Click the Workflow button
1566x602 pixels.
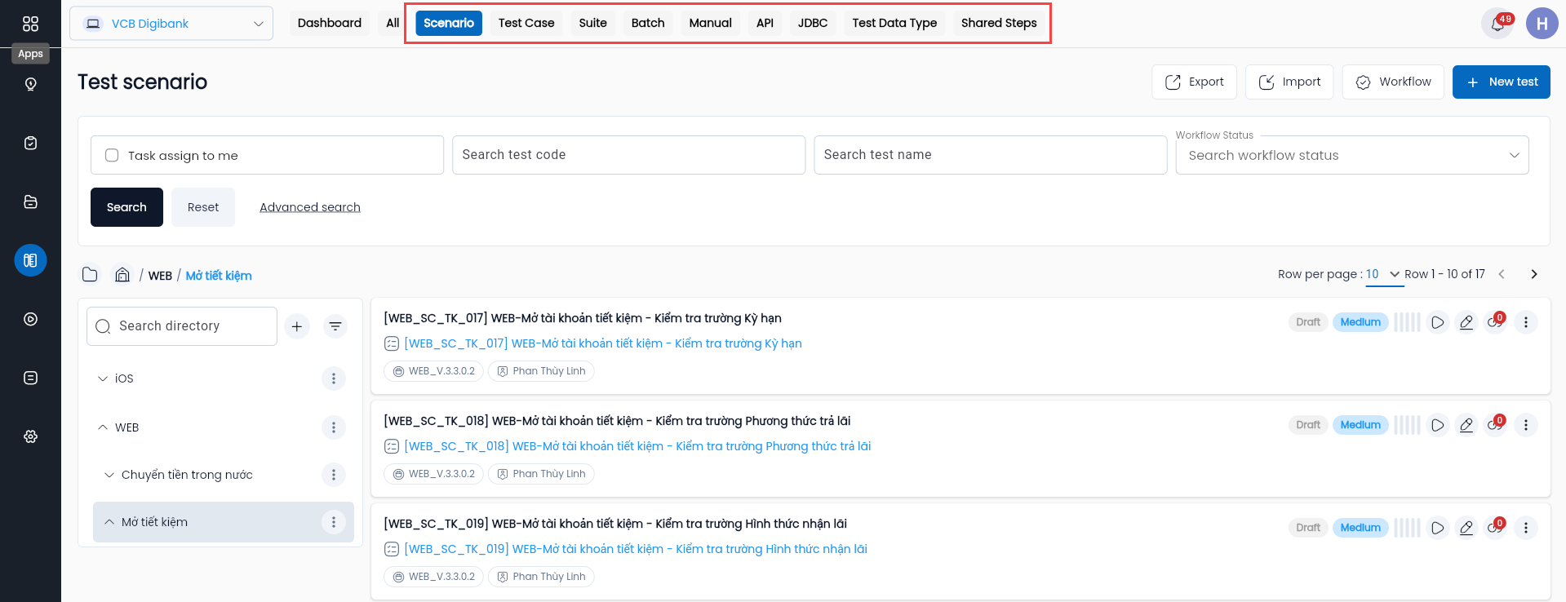click(1393, 82)
